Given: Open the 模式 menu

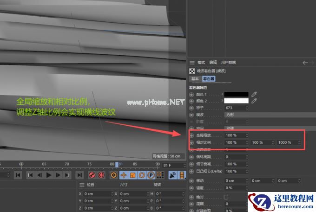Looking at the screenshot, I should click(201, 63).
